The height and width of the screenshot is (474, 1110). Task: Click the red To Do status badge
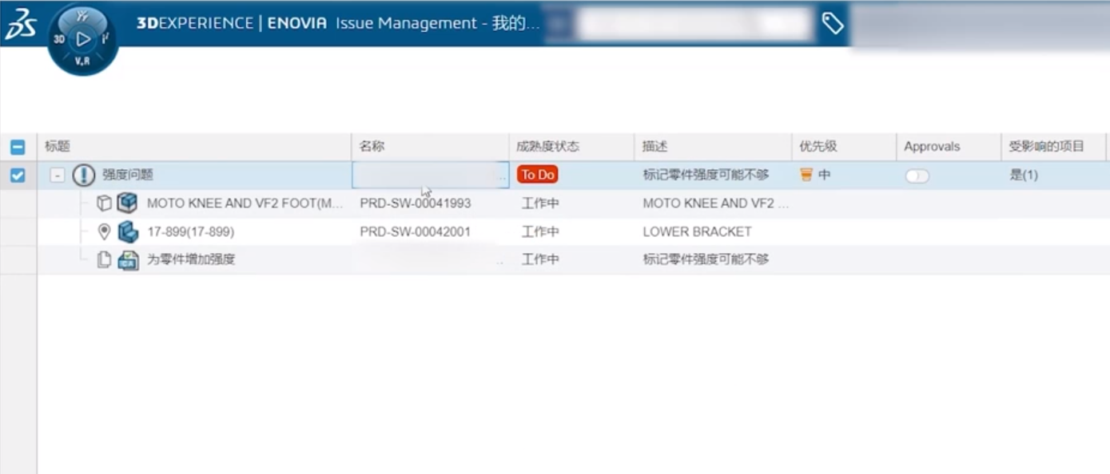coord(537,175)
